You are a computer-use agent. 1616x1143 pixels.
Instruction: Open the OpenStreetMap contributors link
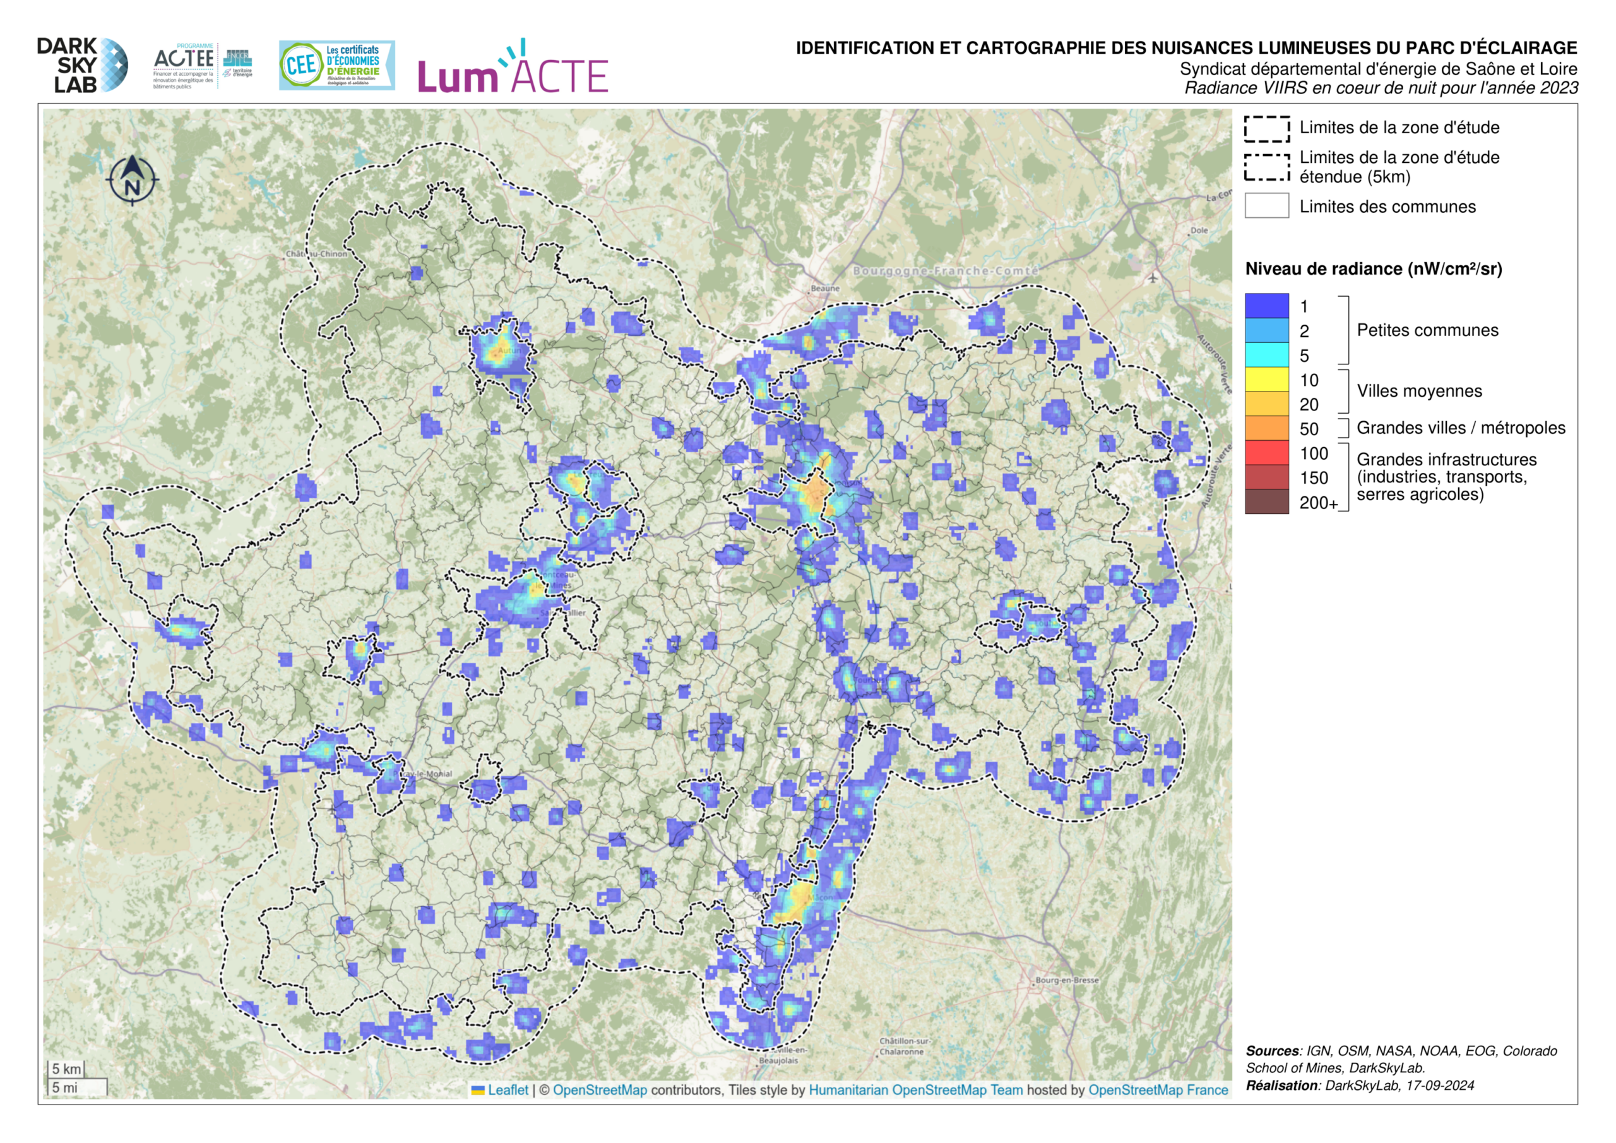(600, 1090)
